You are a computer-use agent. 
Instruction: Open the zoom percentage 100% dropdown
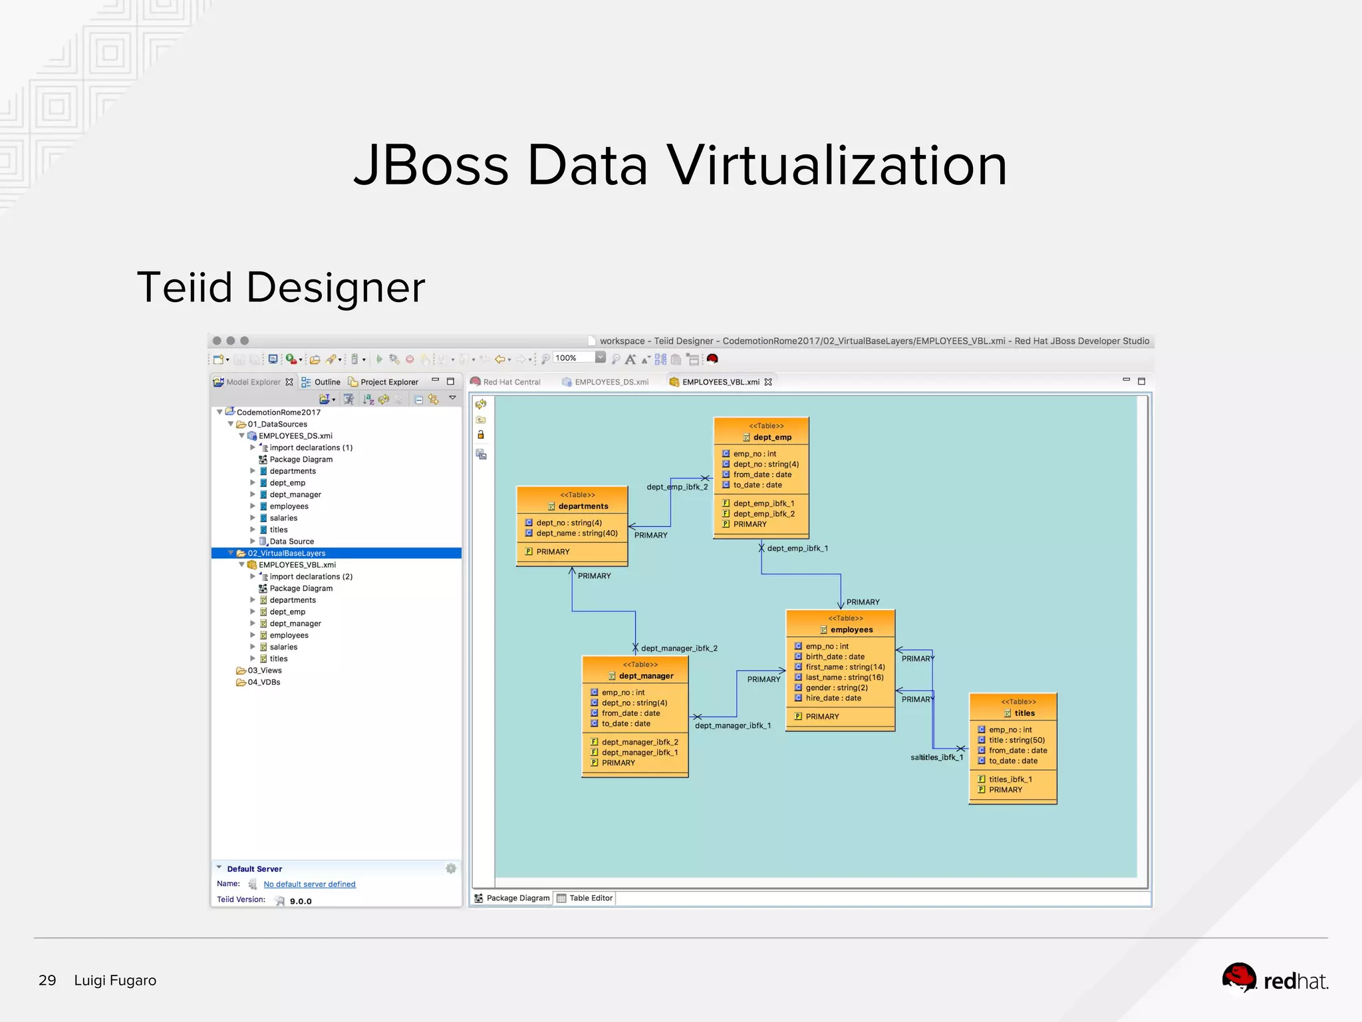[601, 358]
